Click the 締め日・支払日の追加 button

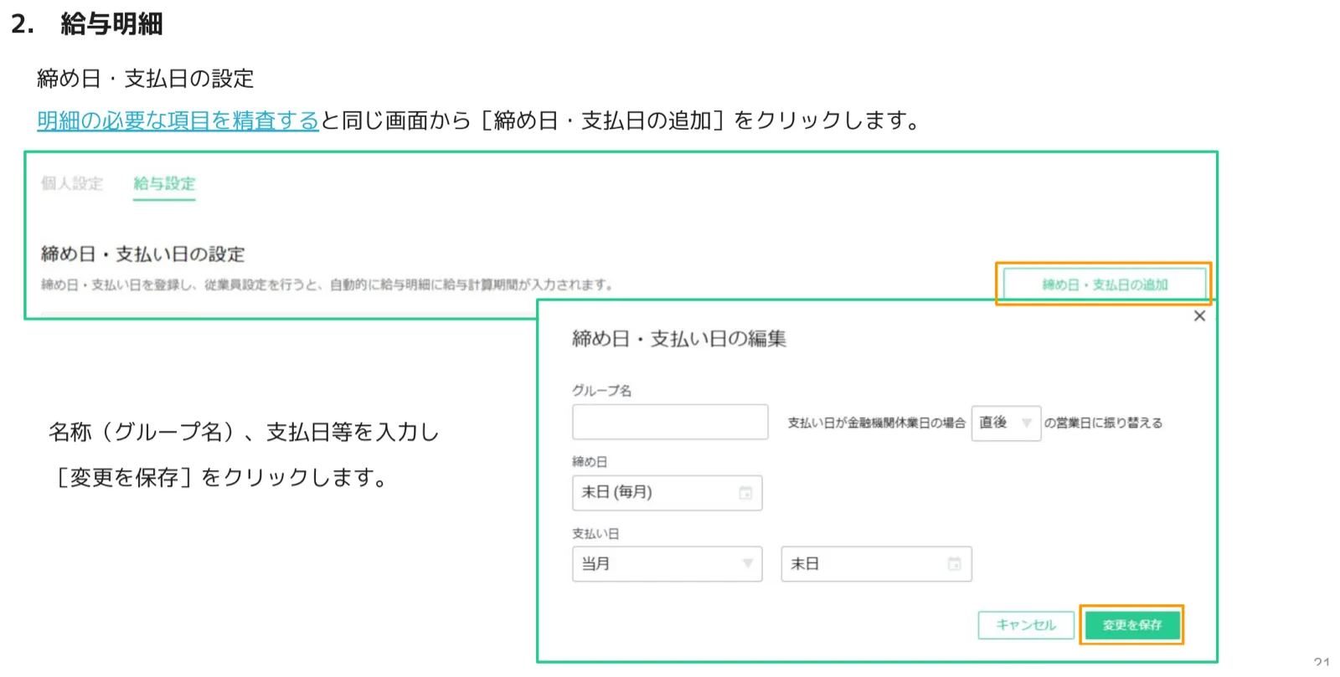pyautogui.click(x=1105, y=285)
